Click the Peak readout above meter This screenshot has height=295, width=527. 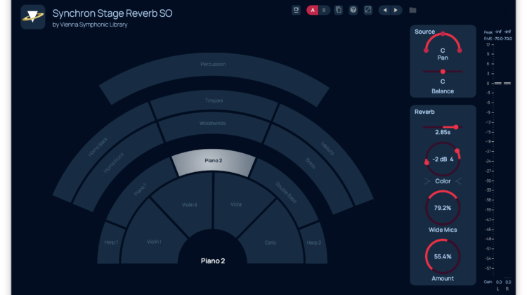497,32
